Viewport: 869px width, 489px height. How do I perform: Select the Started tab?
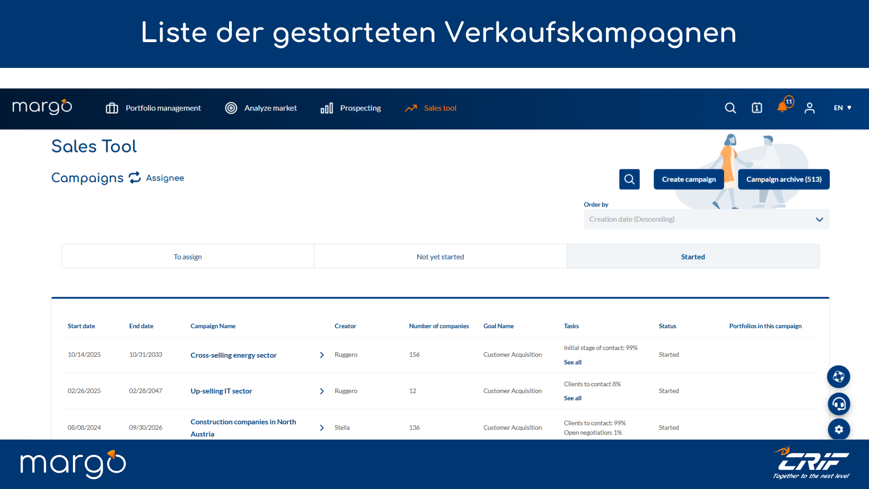tap(693, 257)
